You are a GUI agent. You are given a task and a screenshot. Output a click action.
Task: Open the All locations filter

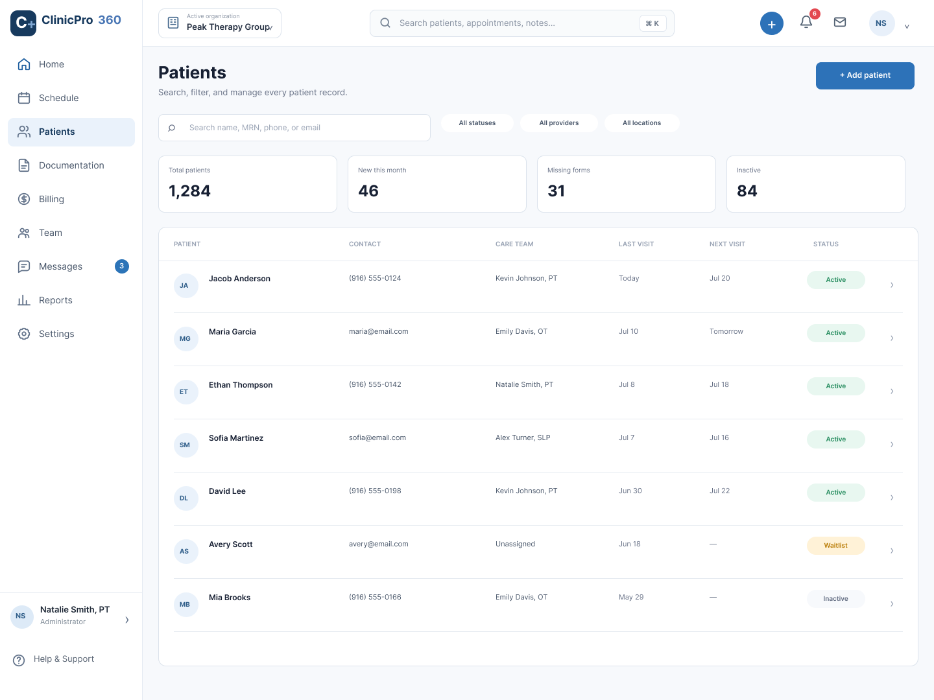click(x=642, y=123)
